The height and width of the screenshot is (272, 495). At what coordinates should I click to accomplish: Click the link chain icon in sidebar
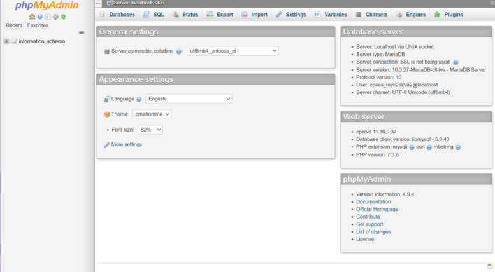(x=82, y=32)
